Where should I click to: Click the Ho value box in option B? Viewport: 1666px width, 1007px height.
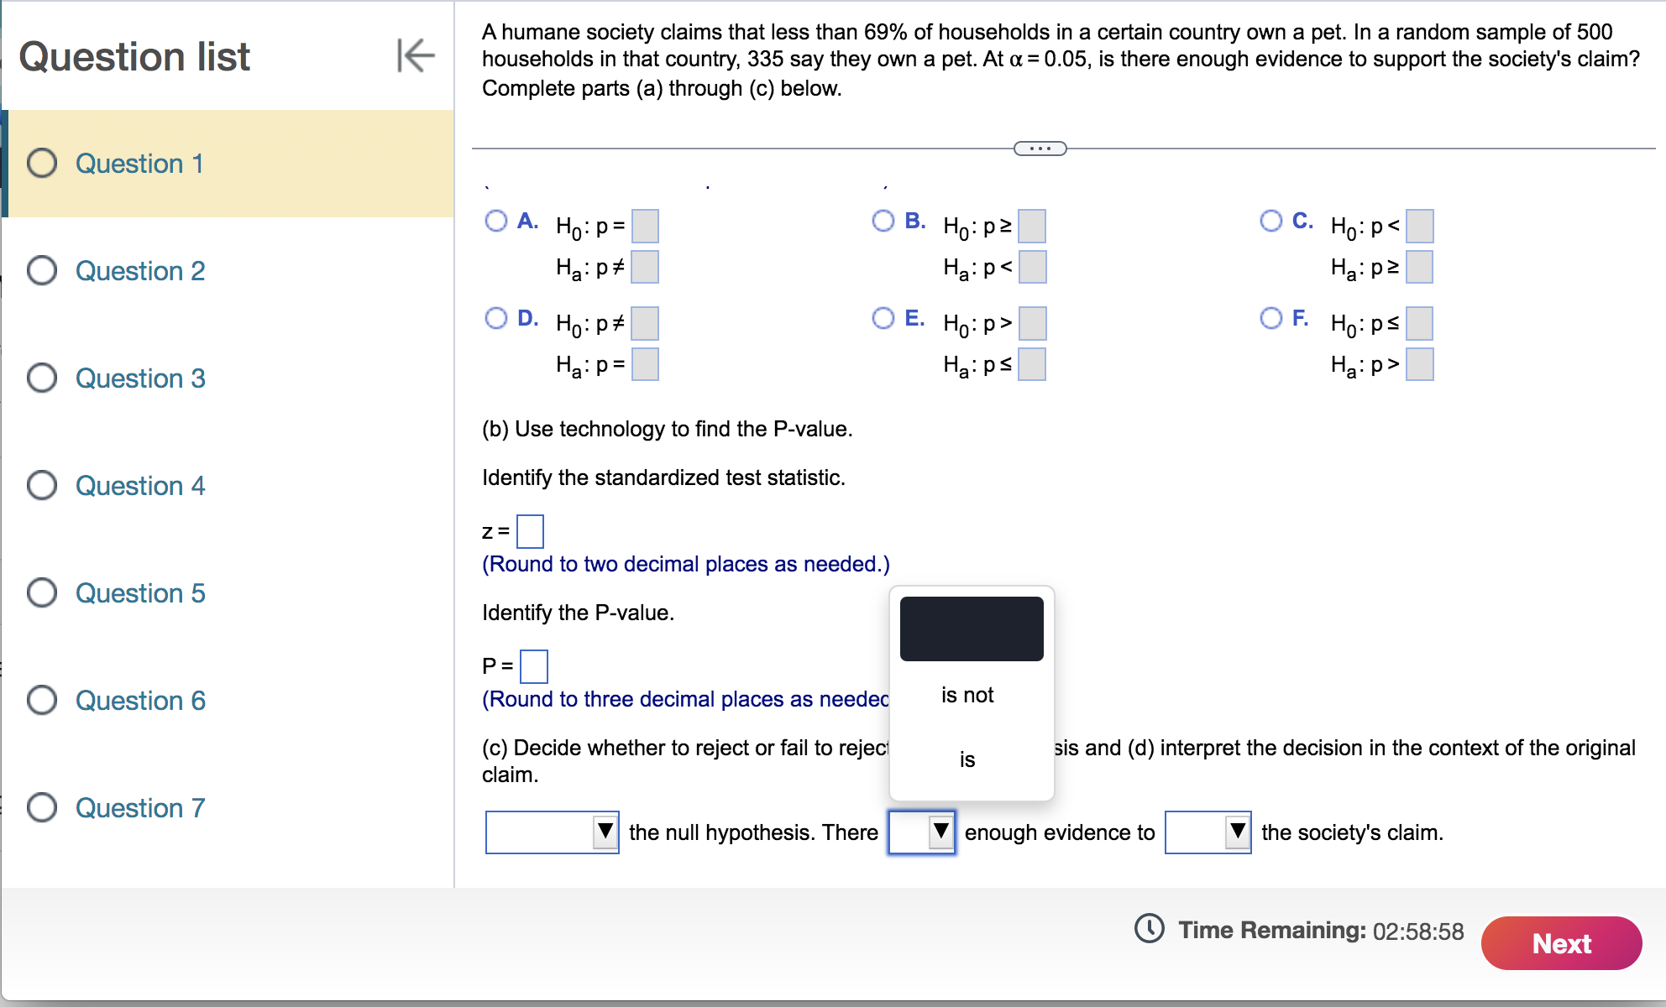pos(1031,225)
